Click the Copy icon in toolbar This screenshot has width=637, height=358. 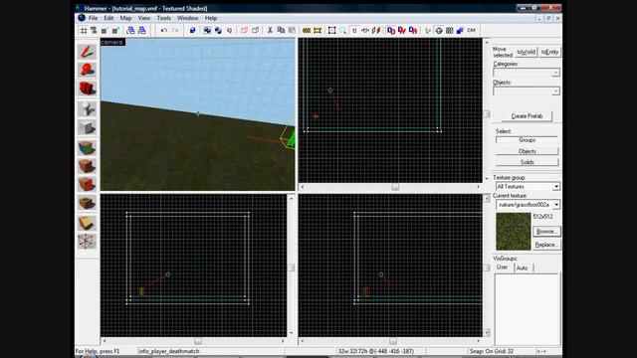coord(281,31)
